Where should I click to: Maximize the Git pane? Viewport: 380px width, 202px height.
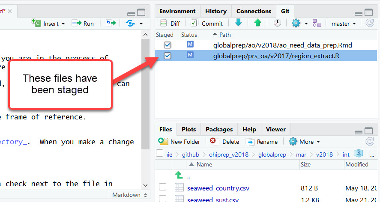(x=369, y=12)
